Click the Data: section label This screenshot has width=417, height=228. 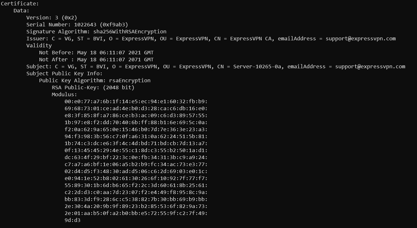pyautogui.click(x=21, y=10)
